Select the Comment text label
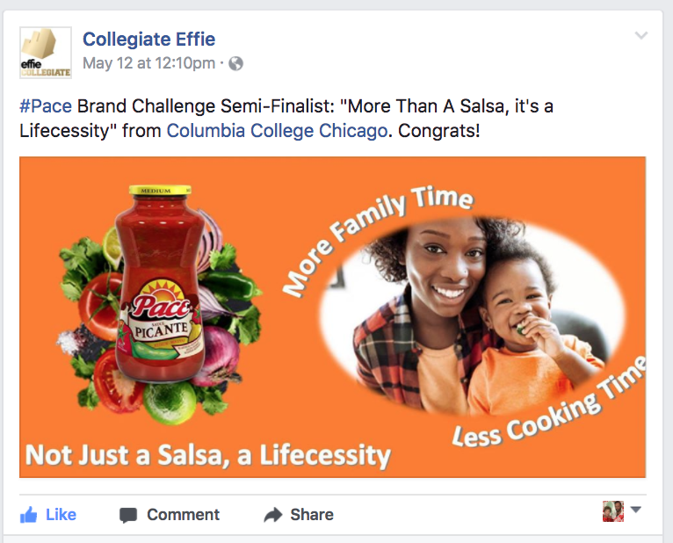The width and height of the screenshot is (673, 543). click(x=183, y=515)
